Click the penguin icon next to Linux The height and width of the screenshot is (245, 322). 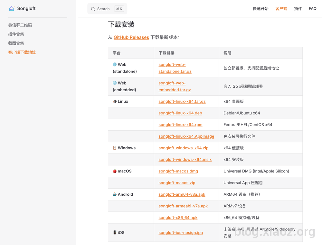point(115,101)
